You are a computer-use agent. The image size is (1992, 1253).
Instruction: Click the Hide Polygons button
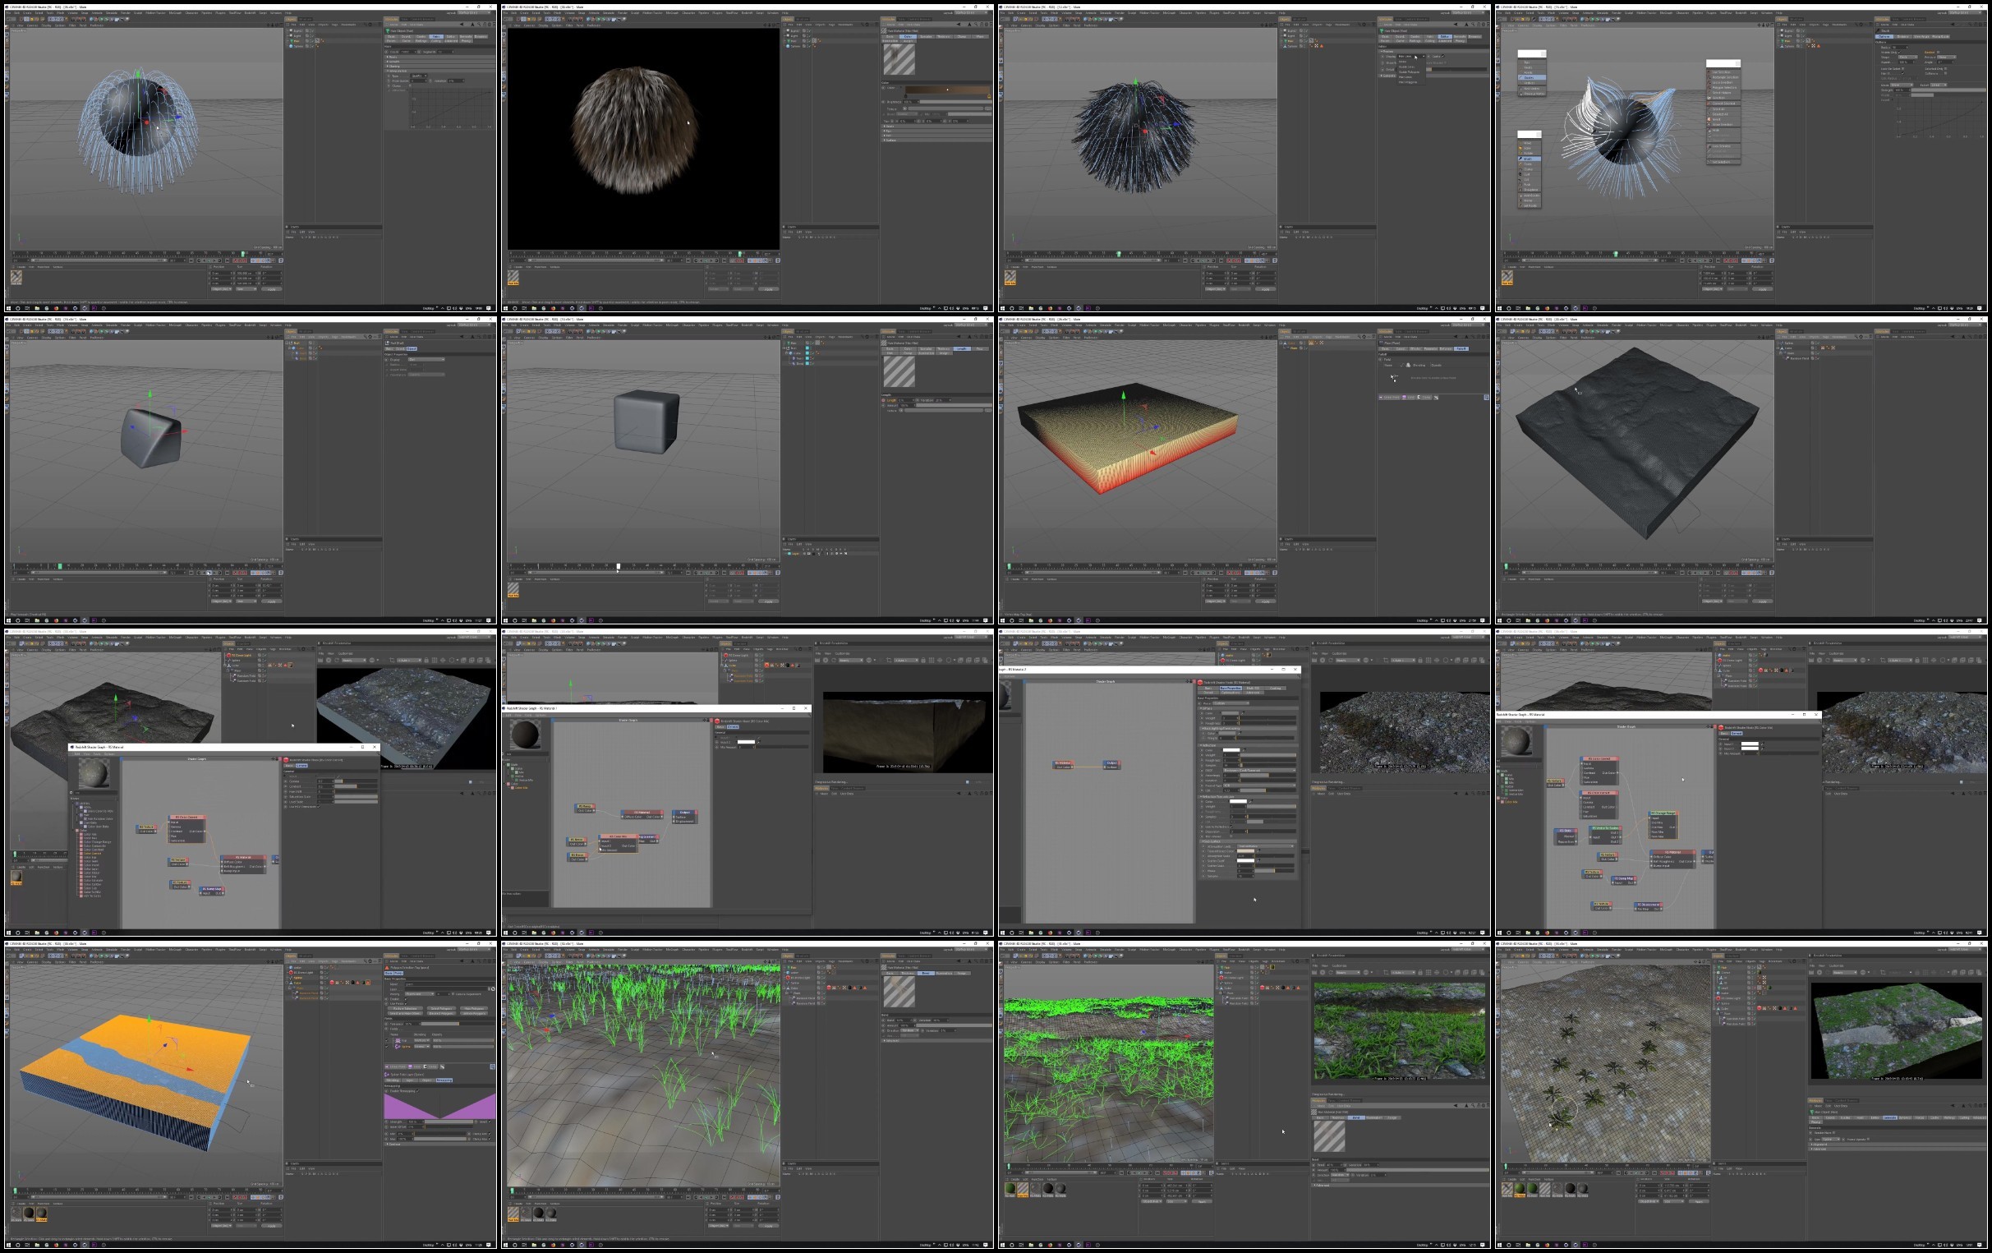click(474, 1009)
